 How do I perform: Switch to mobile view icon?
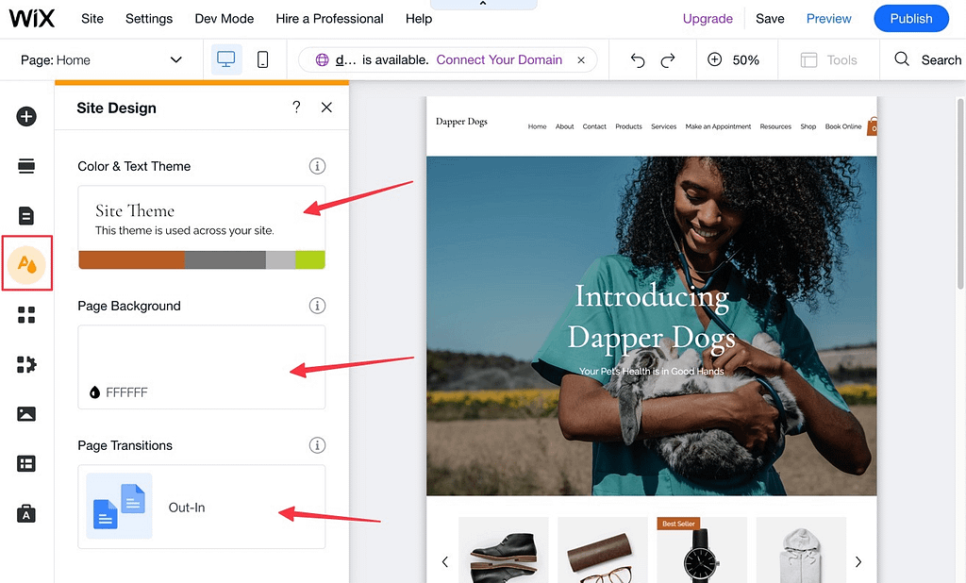pyautogui.click(x=262, y=59)
